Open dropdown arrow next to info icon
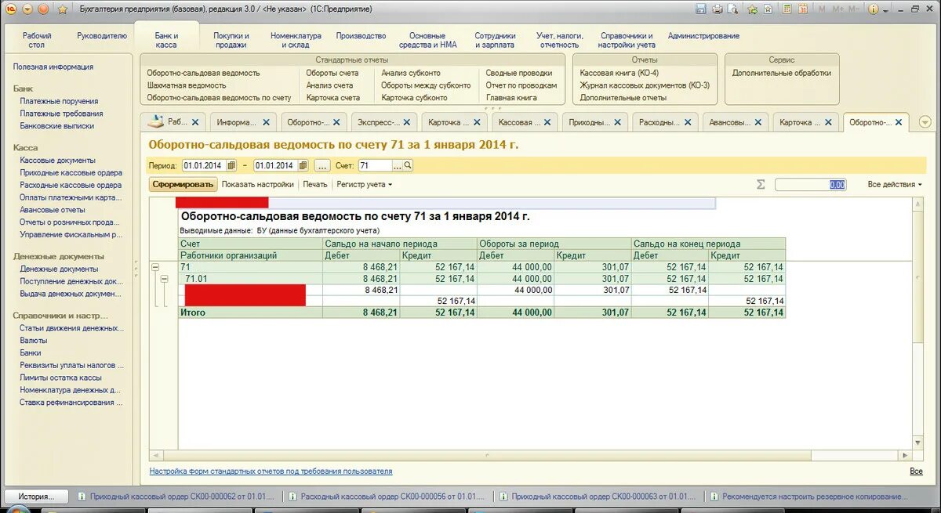 click(x=886, y=9)
